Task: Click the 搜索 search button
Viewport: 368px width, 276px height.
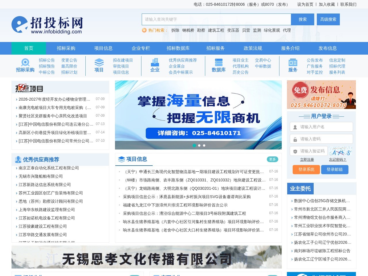Action: click(302, 19)
